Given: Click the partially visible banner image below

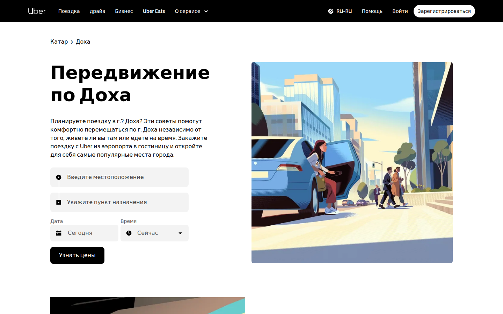Looking at the screenshot, I should [148, 306].
